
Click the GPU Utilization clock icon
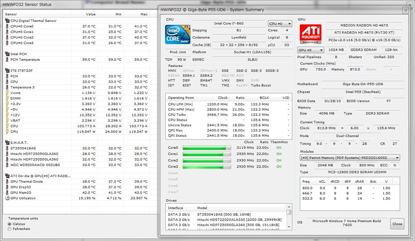(x=7, y=198)
